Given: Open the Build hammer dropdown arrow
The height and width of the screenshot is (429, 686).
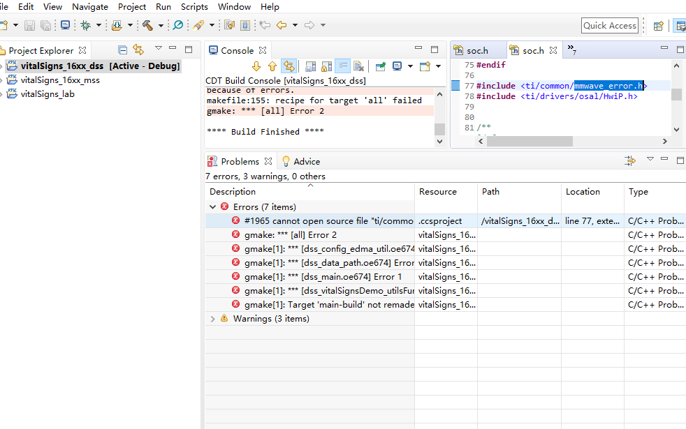Looking at the screenshot, I should 161,26.
